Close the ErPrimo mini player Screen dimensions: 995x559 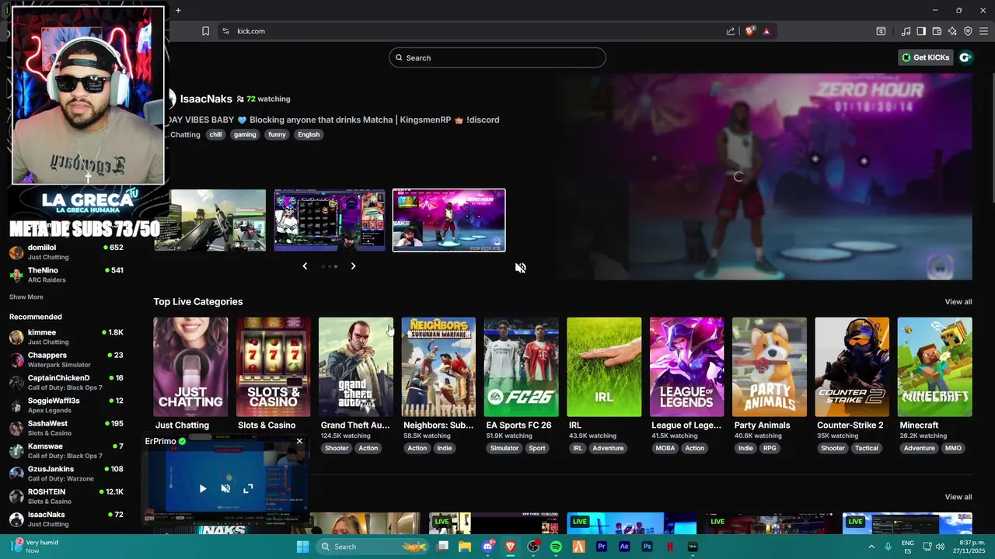[x=299, y=441]
